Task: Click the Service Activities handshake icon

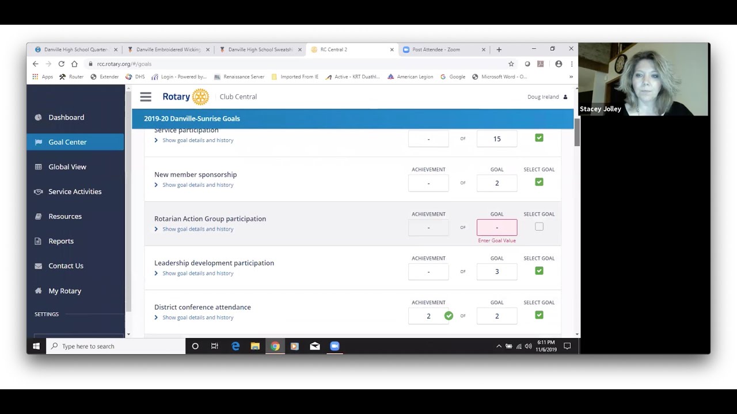Action: [x=39, y=191]
